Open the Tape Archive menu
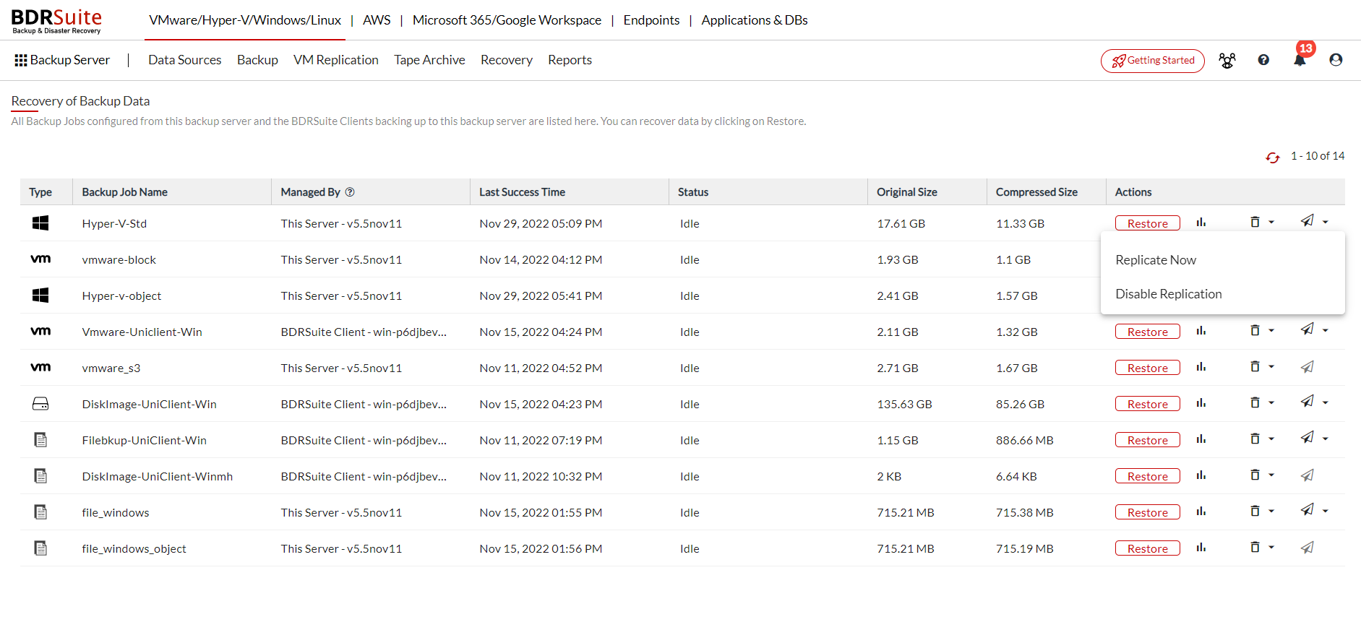This screenshot has width=1361, height=617. [x=429, y=60]
